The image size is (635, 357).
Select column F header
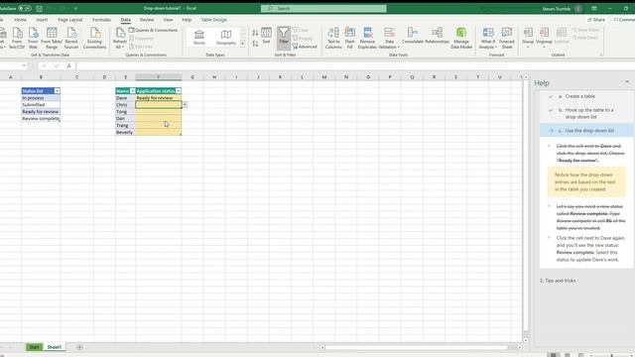pyautogui.click(x=159, y=77)
